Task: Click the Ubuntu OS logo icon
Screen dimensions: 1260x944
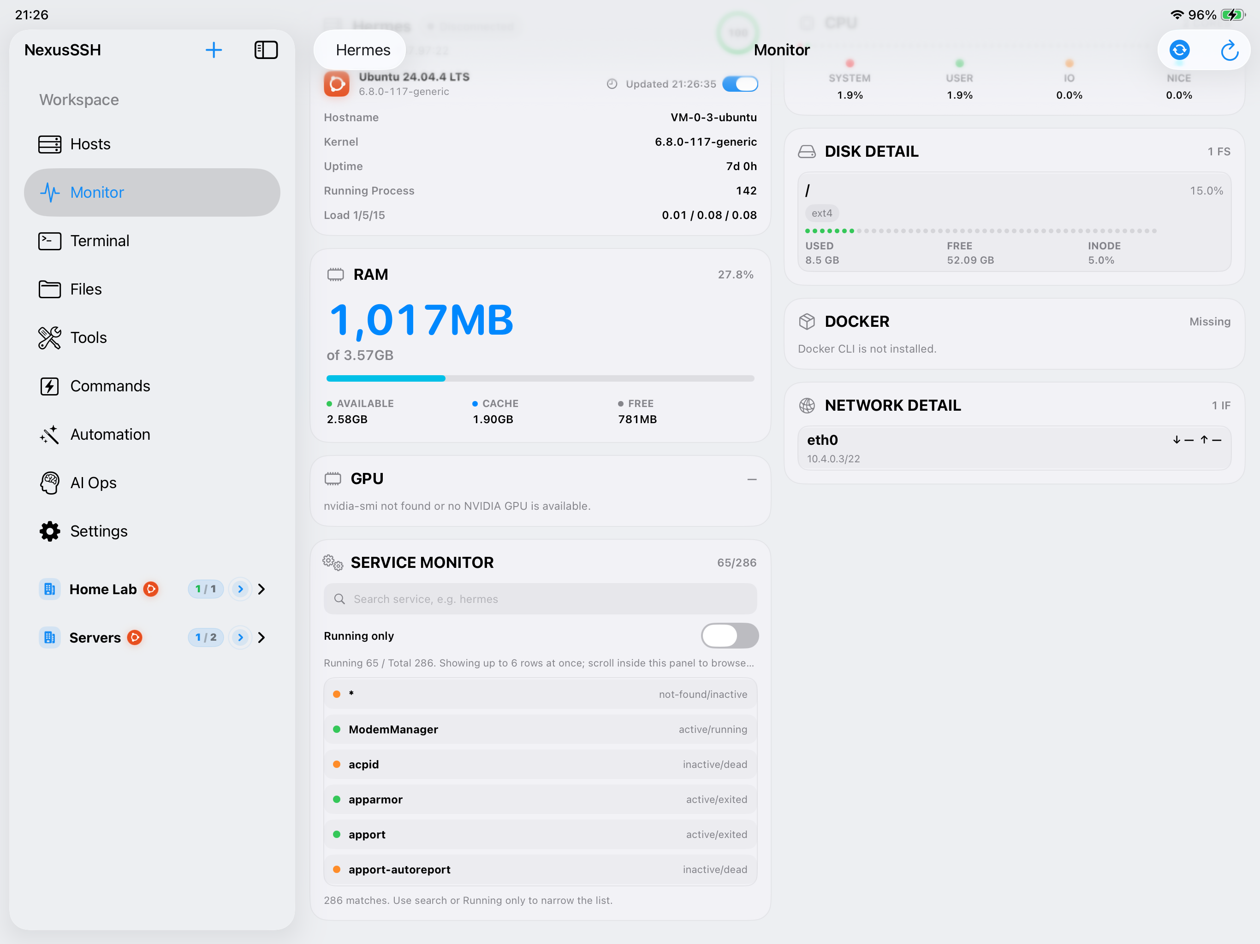Action: pyautogui.click(x=337, y=84)
